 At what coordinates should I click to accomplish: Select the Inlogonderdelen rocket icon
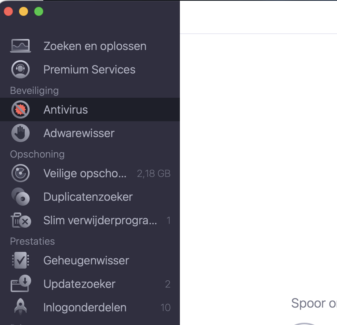click(20, 307)
